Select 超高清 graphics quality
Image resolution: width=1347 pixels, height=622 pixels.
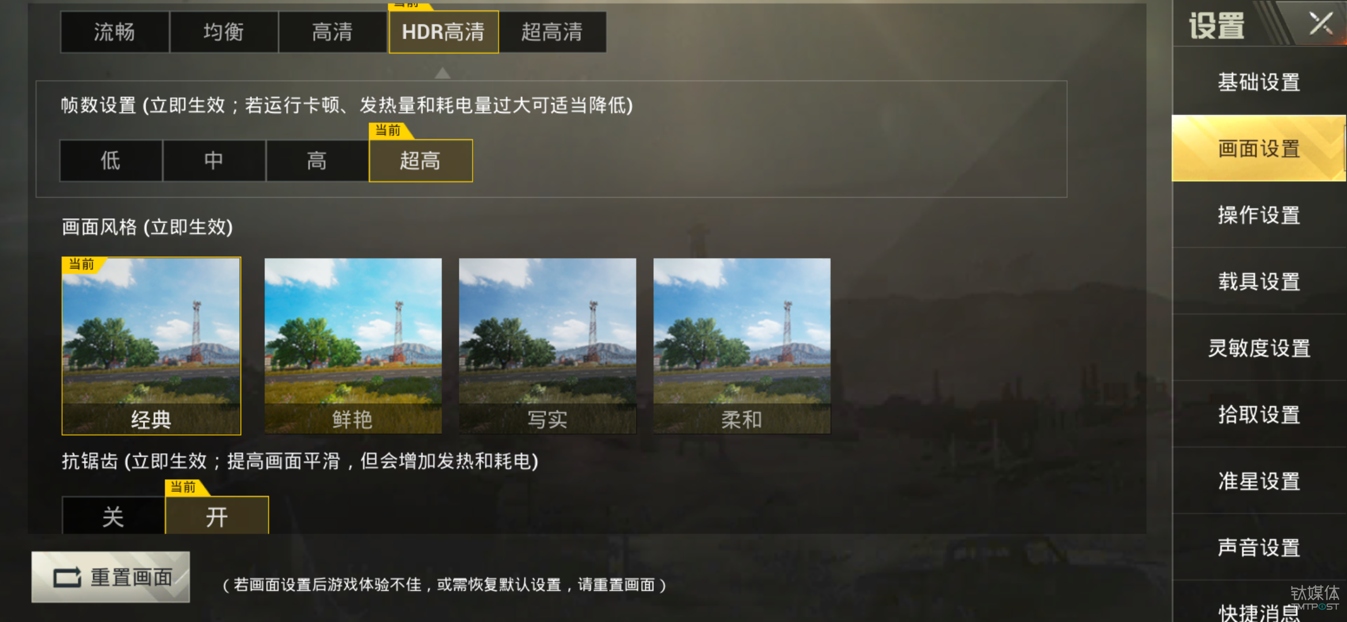553,32
